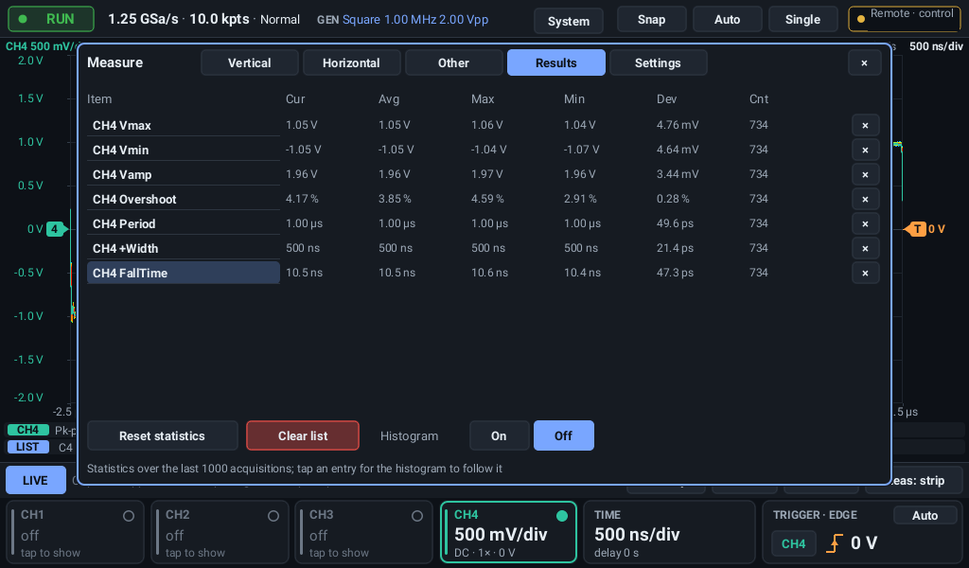Open the System menu
This screenshot has width=969, height=568.
569,21
